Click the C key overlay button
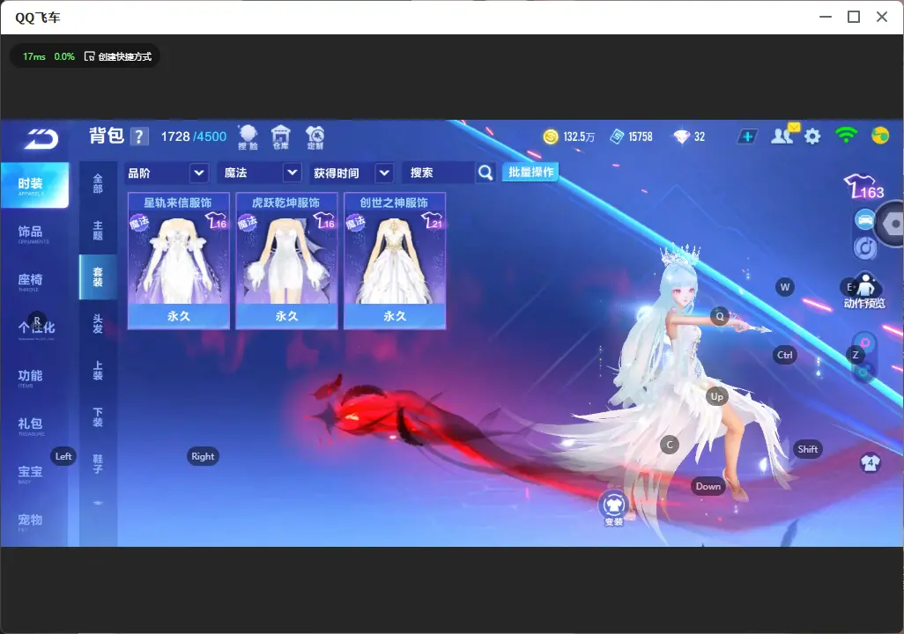Viewport: 904px width, 634px height. [670, 445]
